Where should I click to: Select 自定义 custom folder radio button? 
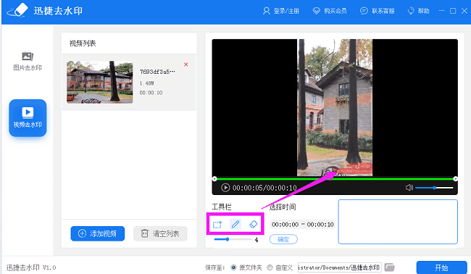(x=270, y=267)
